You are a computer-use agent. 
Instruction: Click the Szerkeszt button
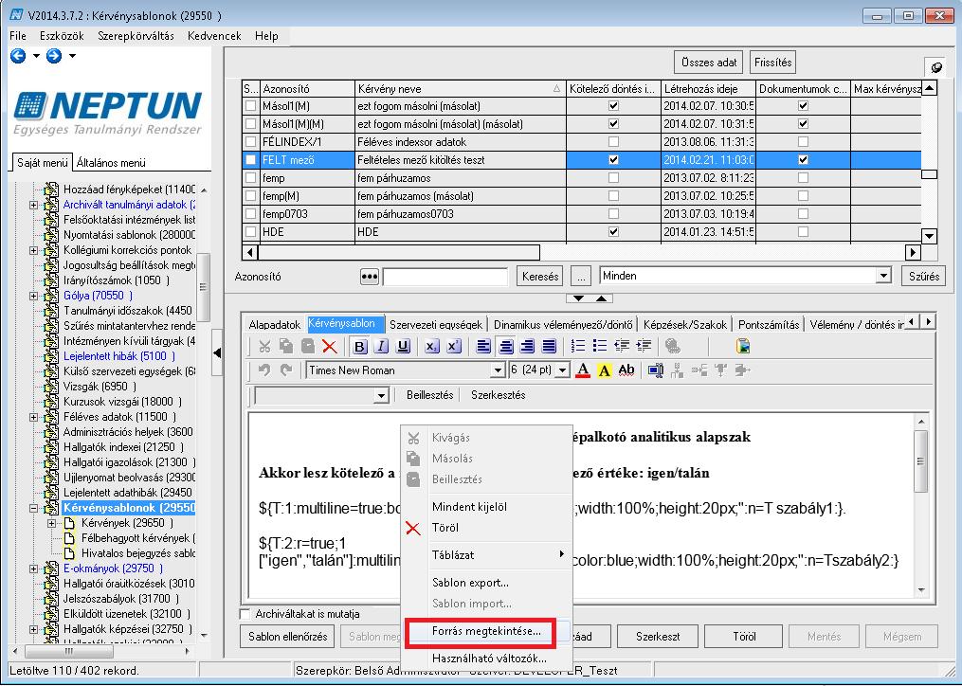click(x=658, y=637)
